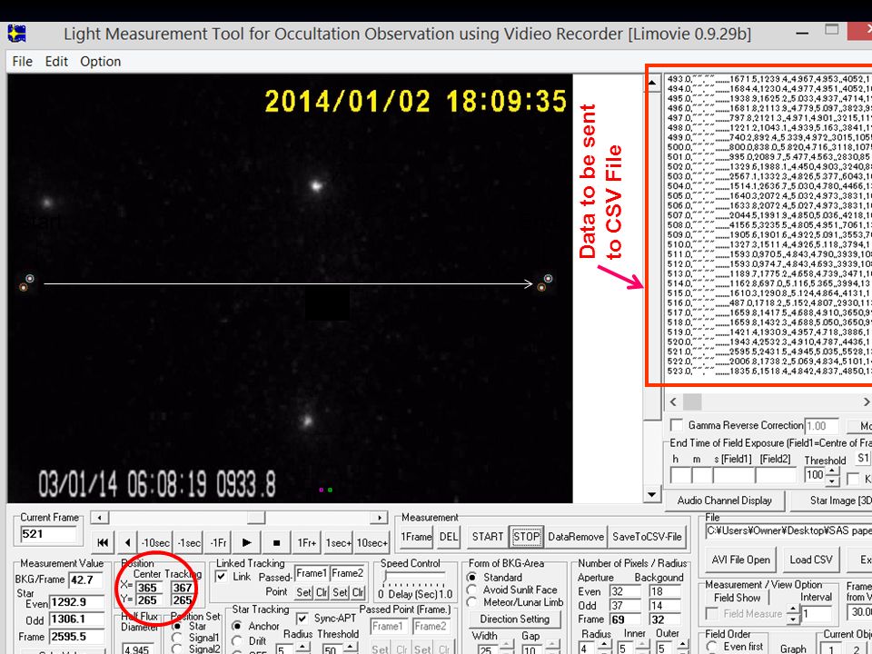
Task: Toggle the Link checkbox in Linked Tracking
Action: point(221,577)
